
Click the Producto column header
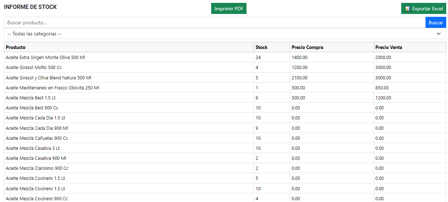(16, 47)
